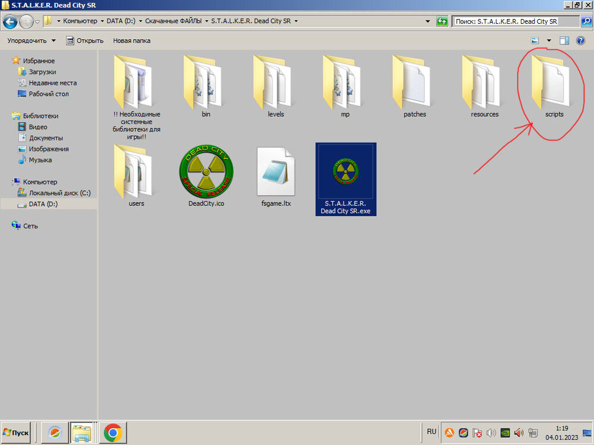The height and width of the screenshot is (445, 594).
Task: Toggle the preview pane
Action: click(x=564, y=40)
